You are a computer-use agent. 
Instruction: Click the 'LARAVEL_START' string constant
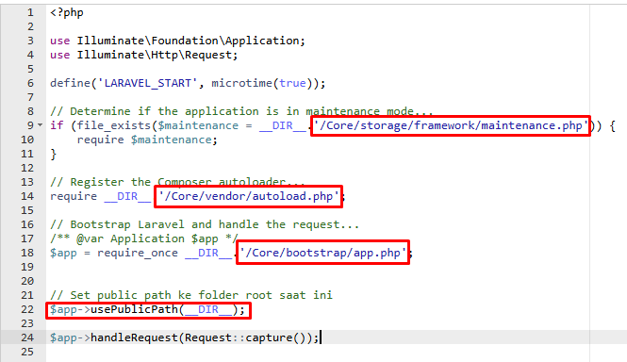coord(147,83)
